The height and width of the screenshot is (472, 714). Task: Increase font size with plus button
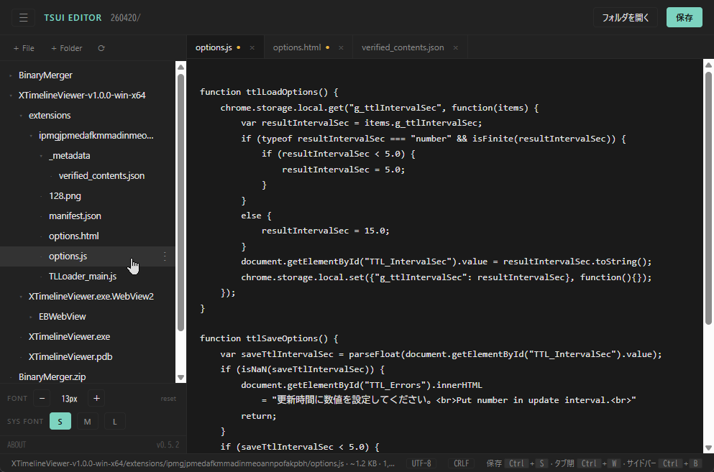[96, 398]
